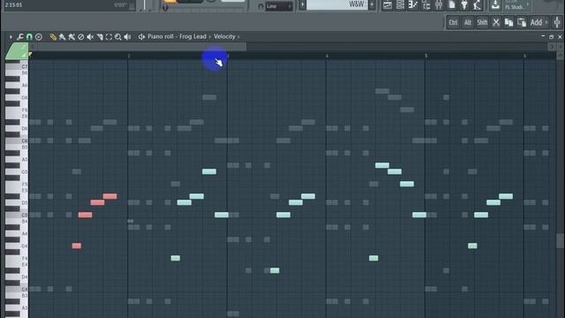Open the Line snap selector dropdown

point(279,6)
